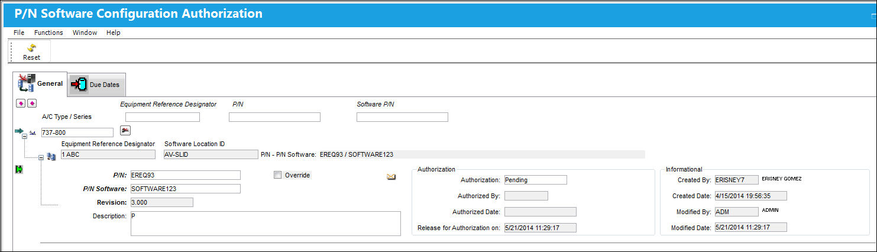Click the envelope icon next to Override

pos(391,176)
